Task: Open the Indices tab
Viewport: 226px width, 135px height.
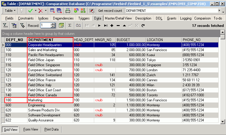Action: tap(43, 18)
